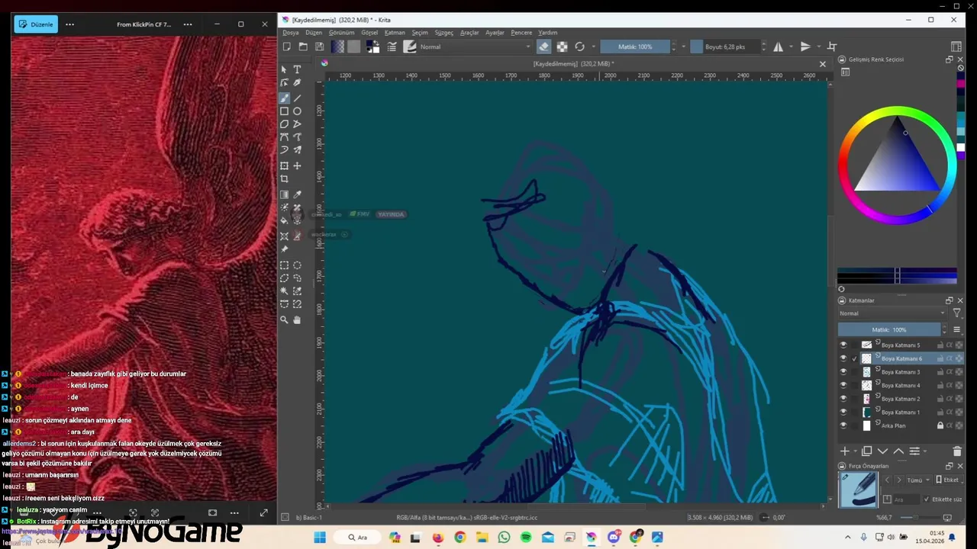The height and width of the screenshot is (549, 977).
Task: Open the Dosya menu
Action: point(291,33)
